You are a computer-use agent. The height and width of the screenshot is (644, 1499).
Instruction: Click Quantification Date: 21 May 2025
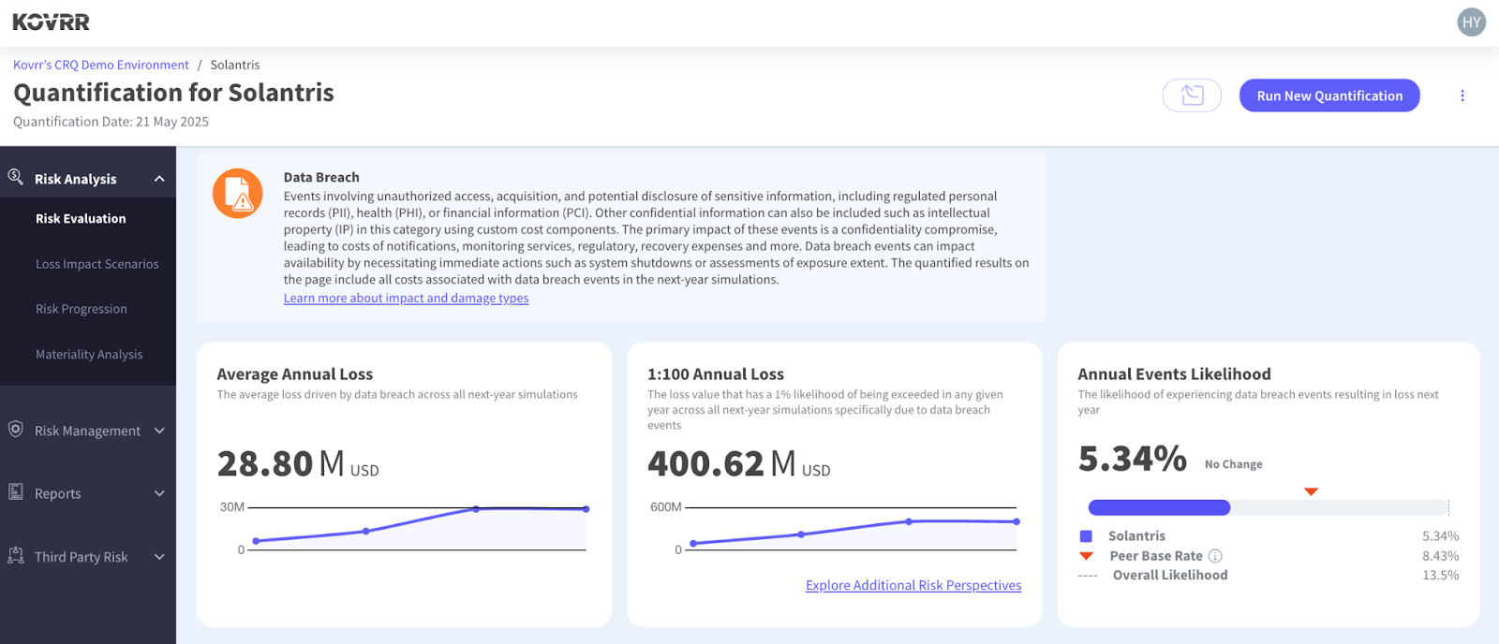pyautogui.click(x=111, y=122)
